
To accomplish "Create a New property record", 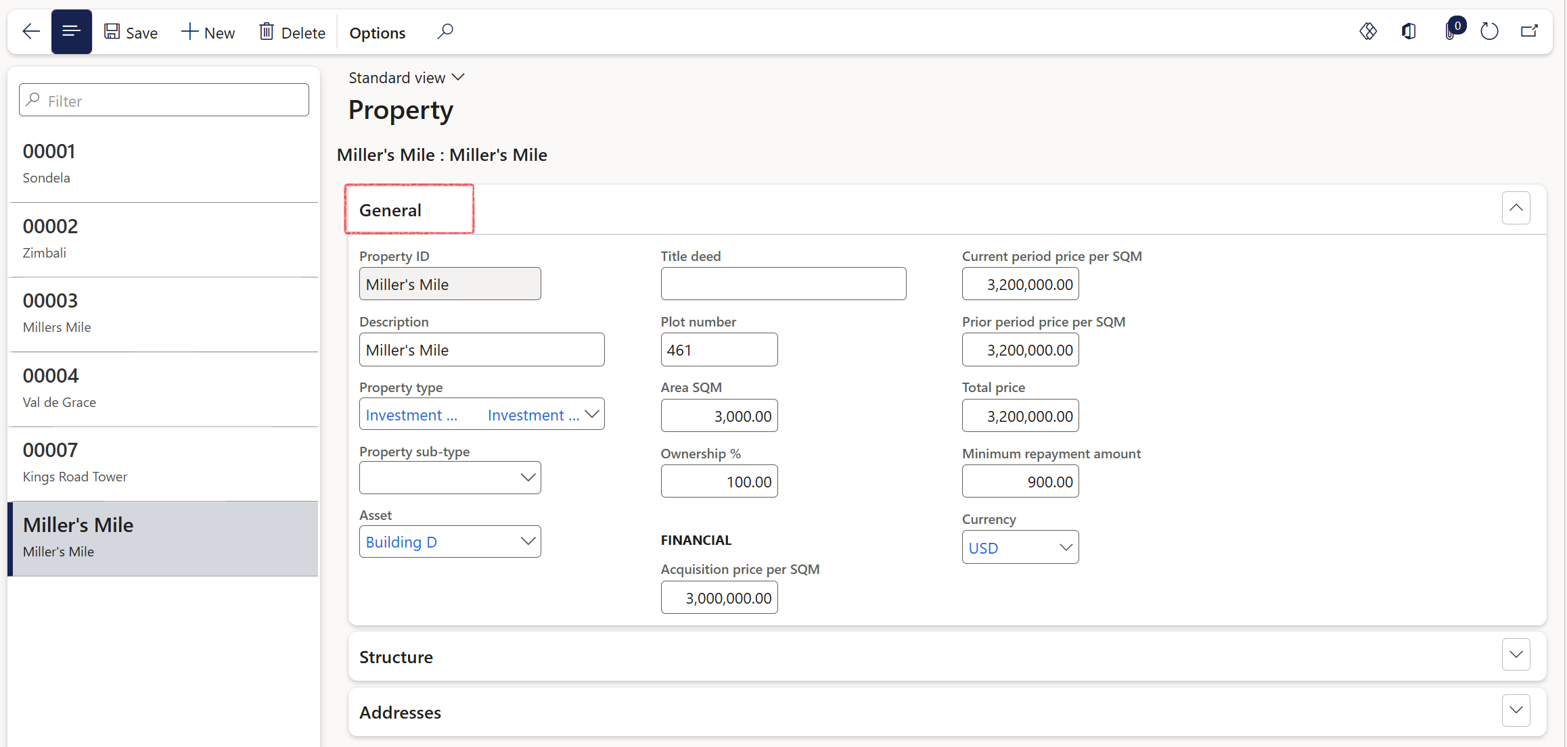I will [x=208, y=32].
